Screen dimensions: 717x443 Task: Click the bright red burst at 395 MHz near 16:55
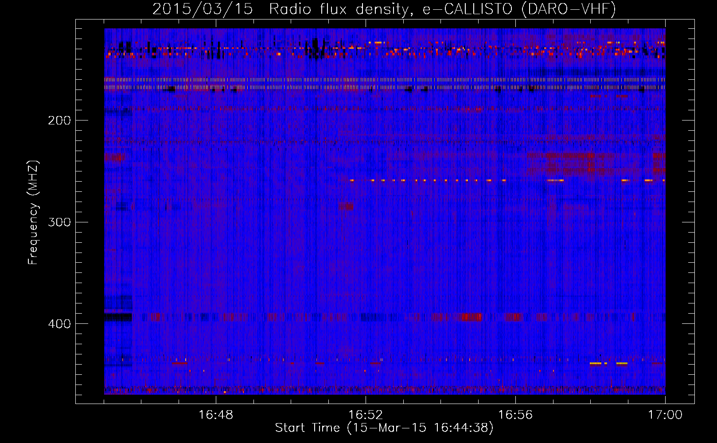(471, 317)
